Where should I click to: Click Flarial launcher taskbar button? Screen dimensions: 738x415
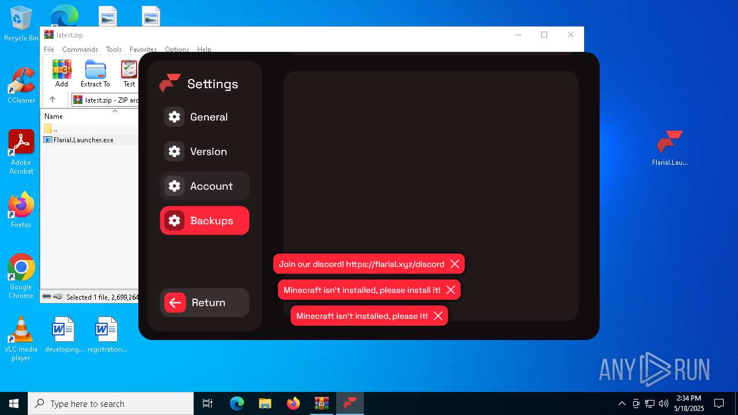tap(350, 403)
